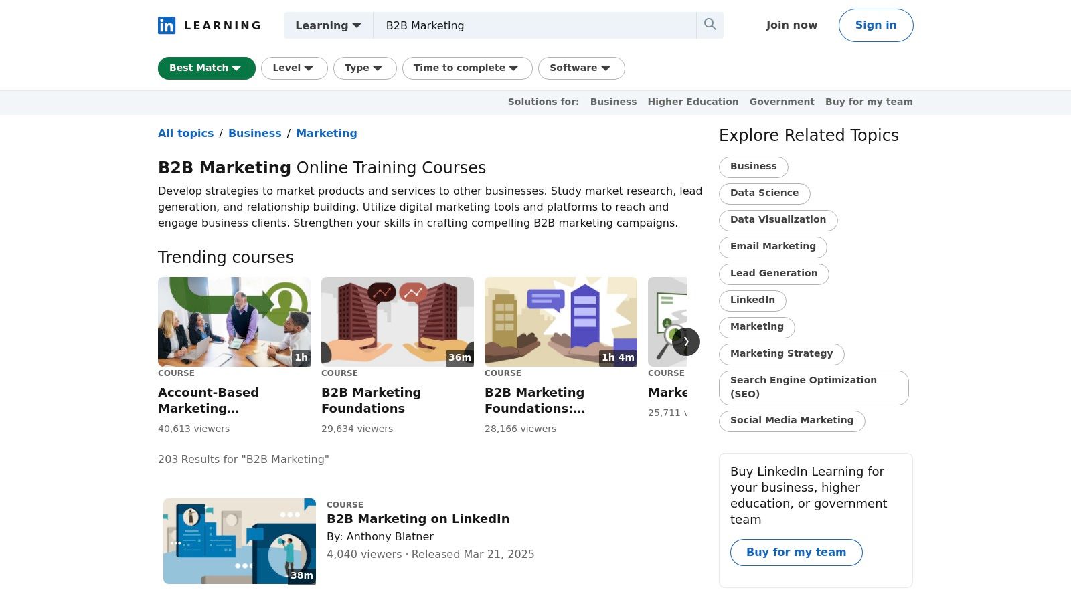Click the B2B Marketing Foundations title with 28,166 viewers
The height and width of the screenshot is (602, 1071).
(x=535, y=401)
